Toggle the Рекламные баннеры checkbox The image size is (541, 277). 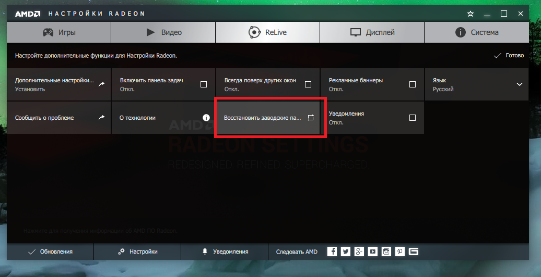tap(413, 84)
